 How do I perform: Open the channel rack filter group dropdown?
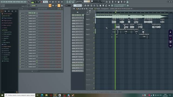32,9
